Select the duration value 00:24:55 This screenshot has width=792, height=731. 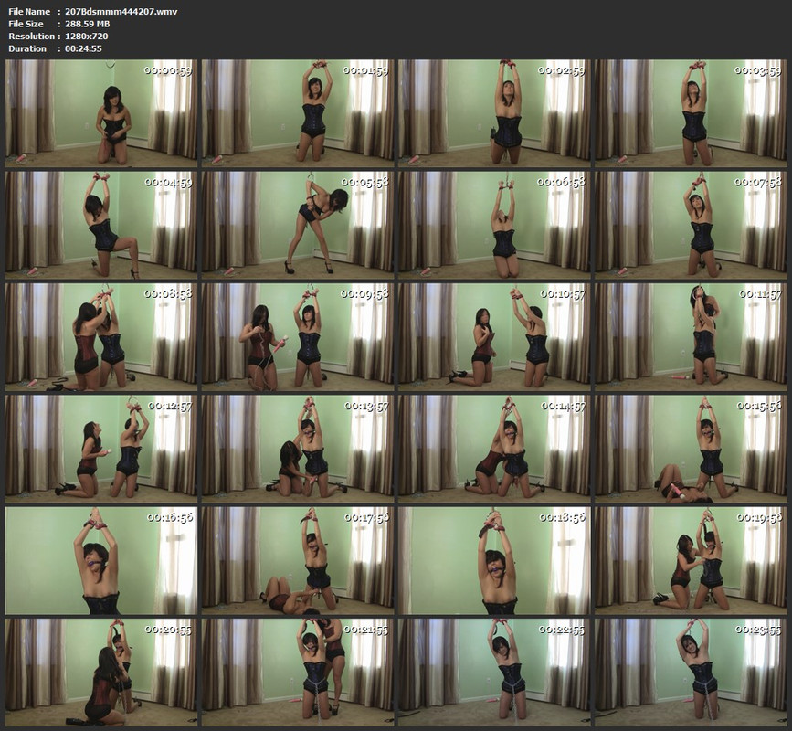pos(83,48)
